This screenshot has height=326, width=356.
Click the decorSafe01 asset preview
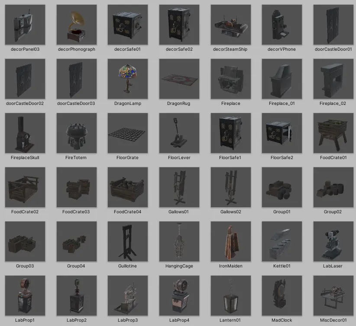(x=128, y=25)
